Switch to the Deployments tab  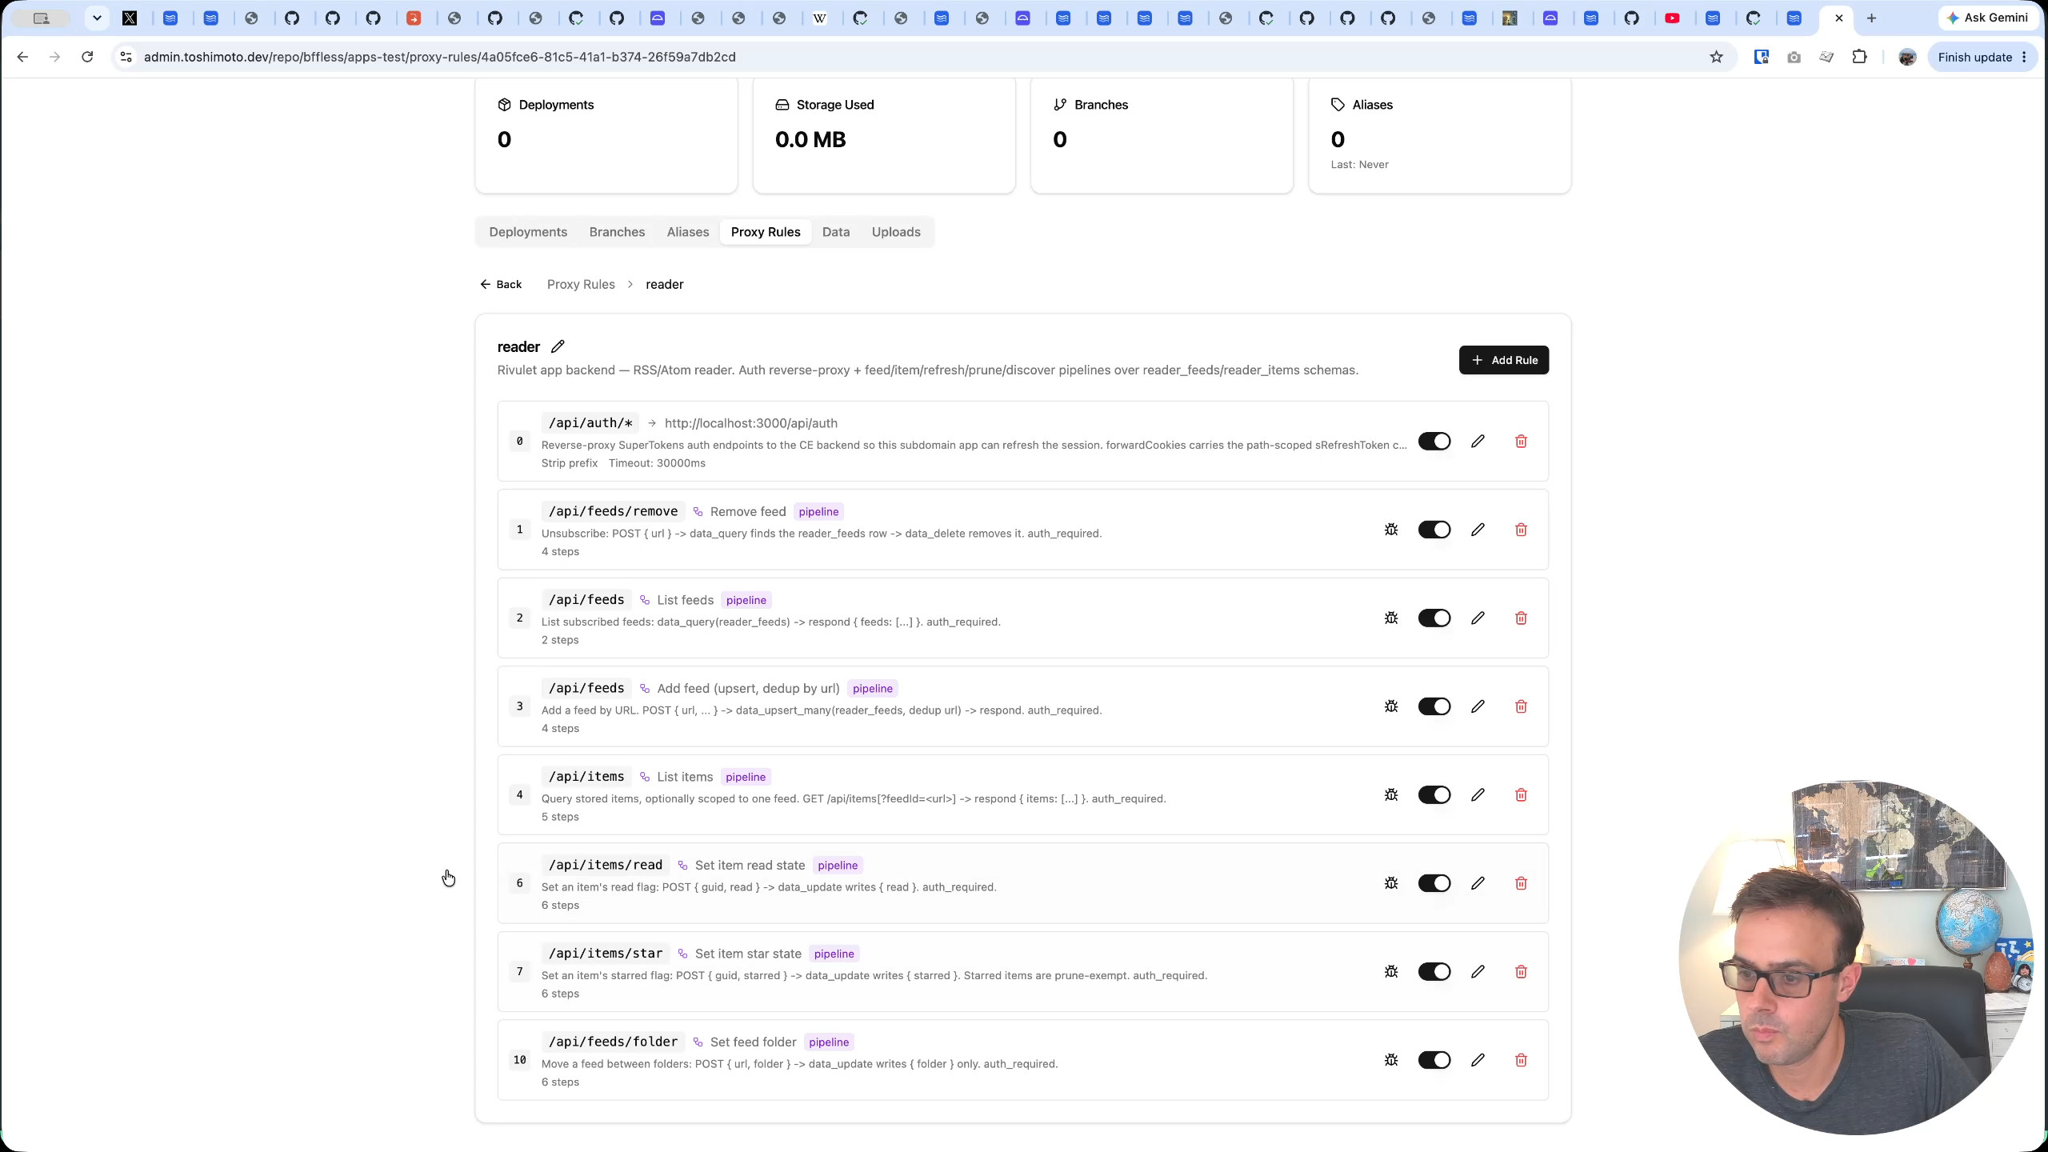528,232
